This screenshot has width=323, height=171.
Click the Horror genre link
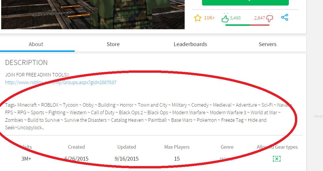click(226, 159)
